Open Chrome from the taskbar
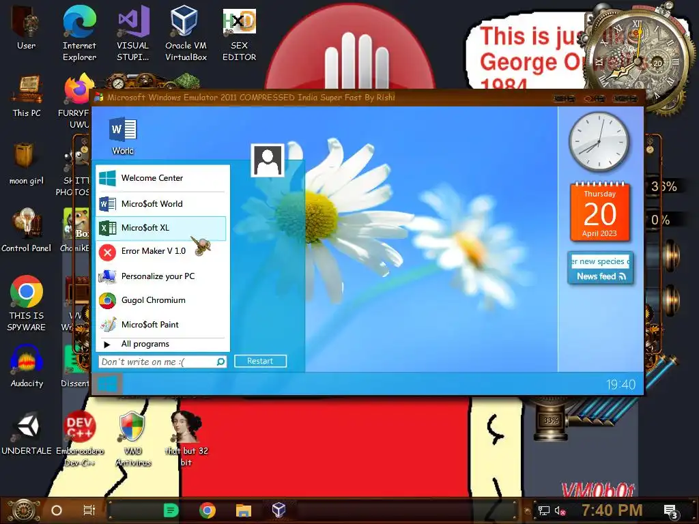Viewport: 699px width, 524px height. [208, 510]
